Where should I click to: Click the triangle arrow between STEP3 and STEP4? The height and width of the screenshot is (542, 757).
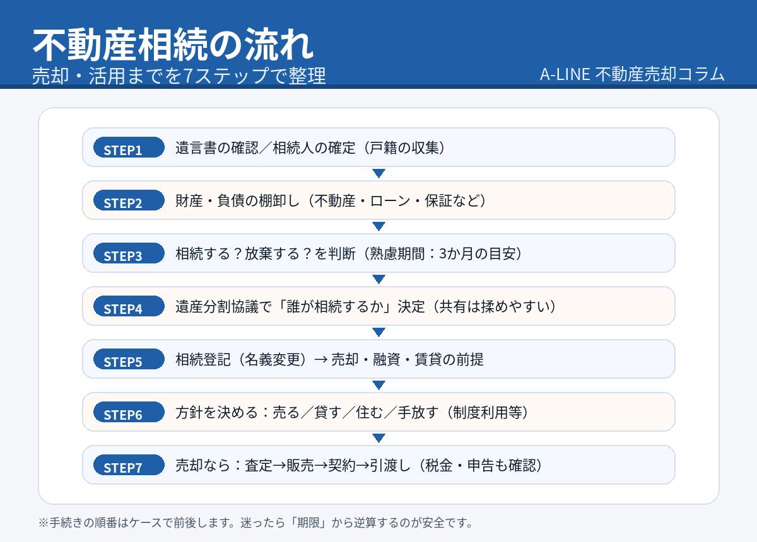click(378, 280)
